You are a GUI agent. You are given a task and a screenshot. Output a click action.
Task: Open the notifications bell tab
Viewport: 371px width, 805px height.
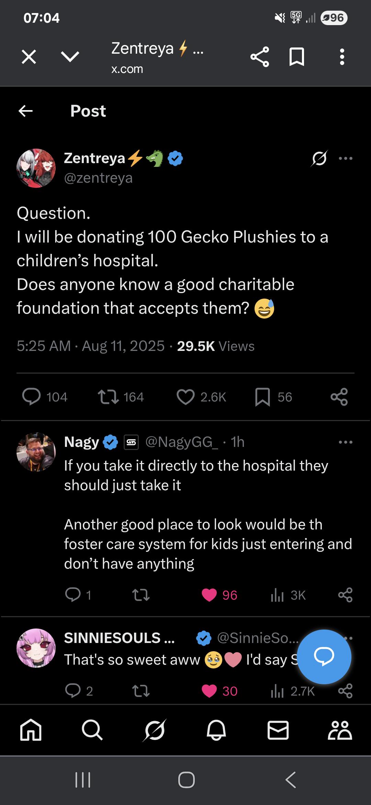coord(216,730)
